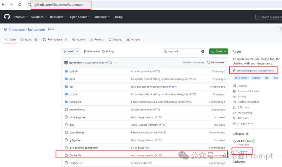Open the main branch selector
Image resolution: width=282 pixels, height=167 pixels.
pyautogui.click(x=71, y=51)
